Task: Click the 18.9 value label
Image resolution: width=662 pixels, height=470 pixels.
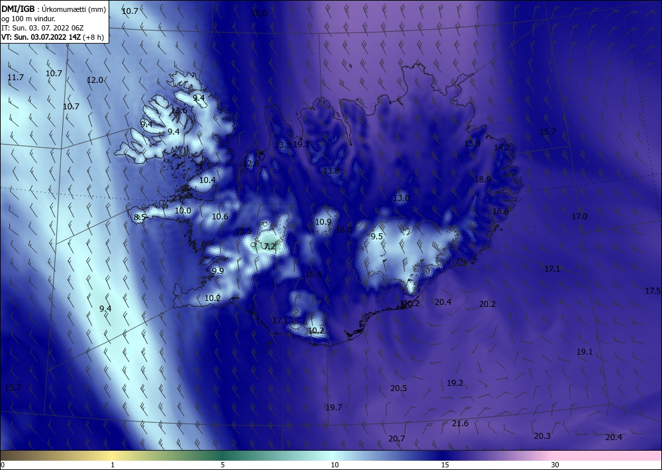Action: pos(483,180)
